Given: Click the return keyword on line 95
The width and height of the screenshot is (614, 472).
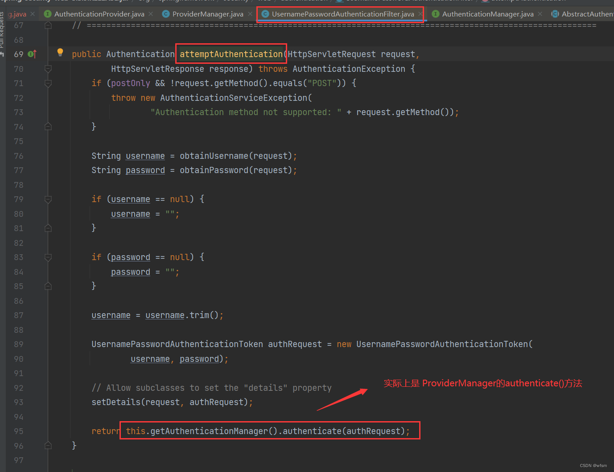Looking at the screenshot, I should [x=106, y=431].
